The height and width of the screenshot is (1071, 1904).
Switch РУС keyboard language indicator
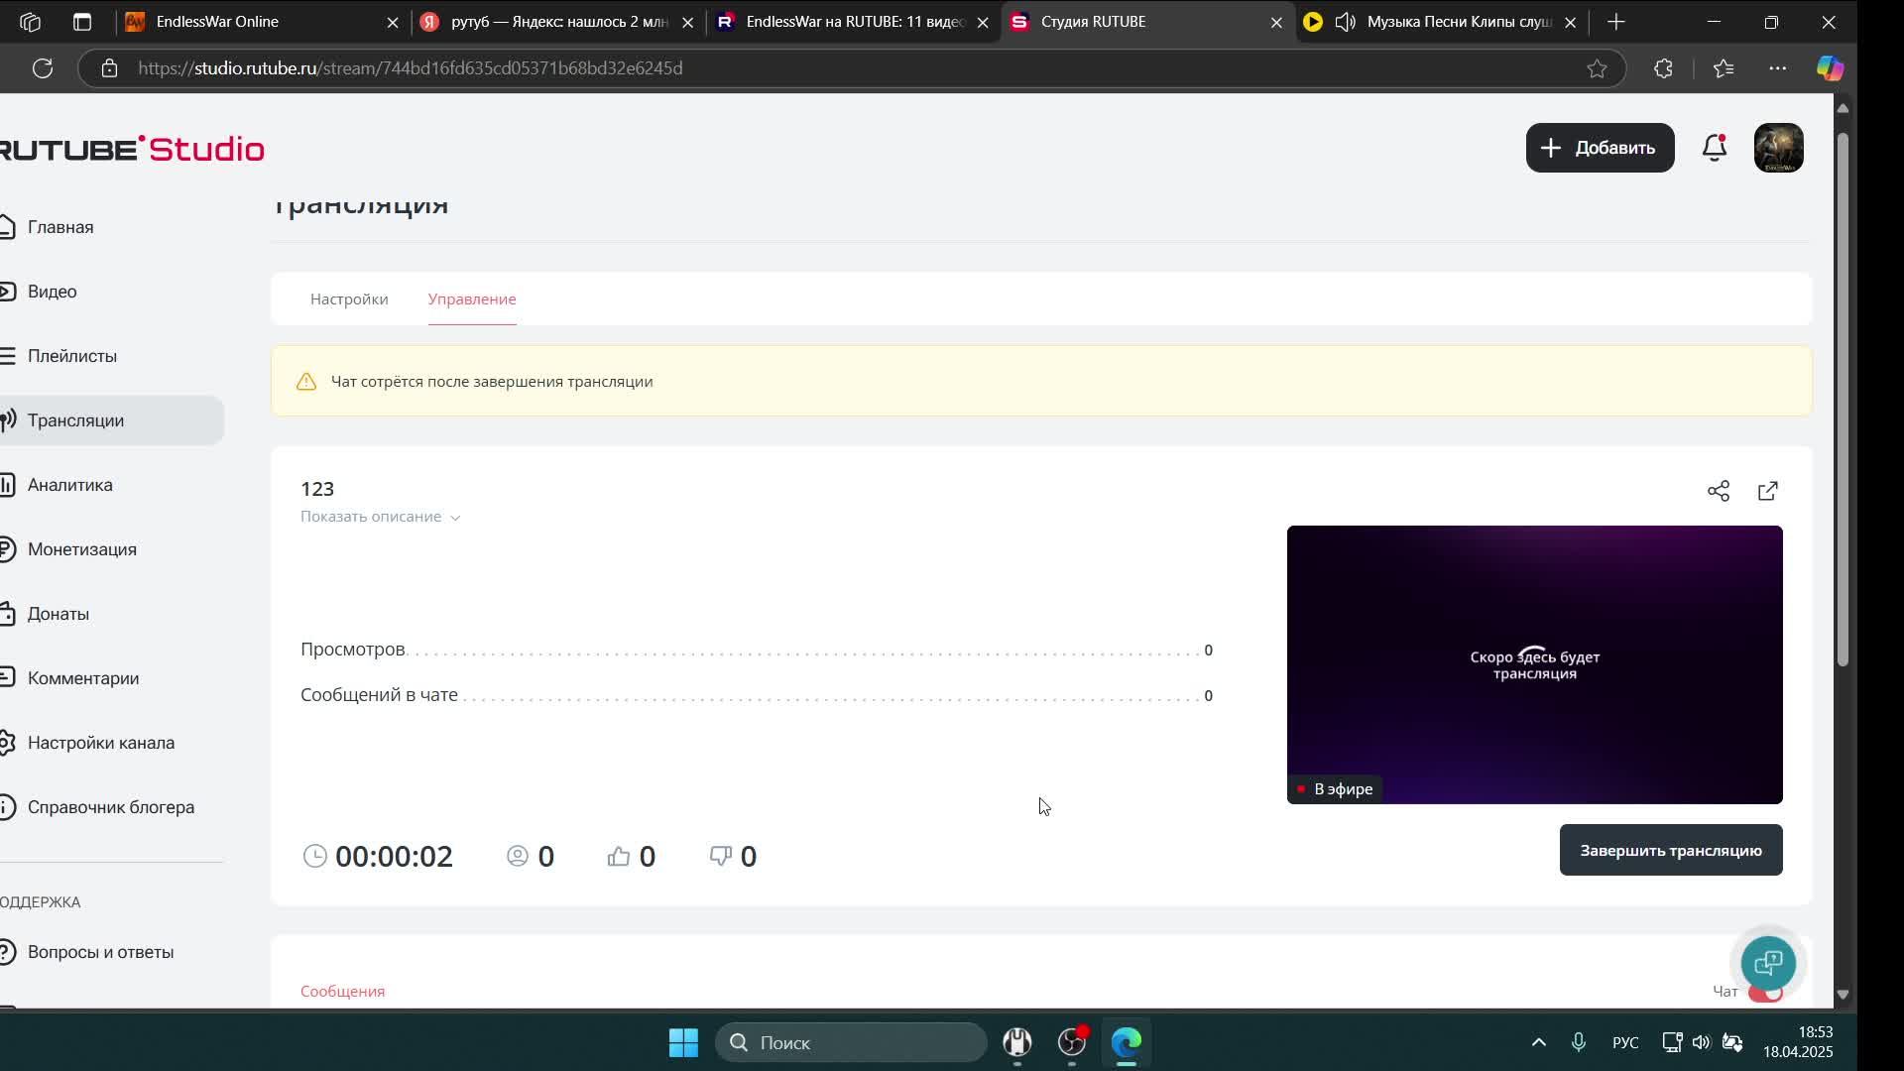[1625, 1042]
